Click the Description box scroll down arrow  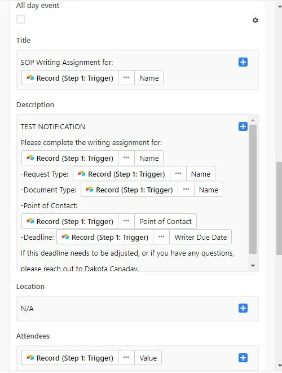(253, 266)
